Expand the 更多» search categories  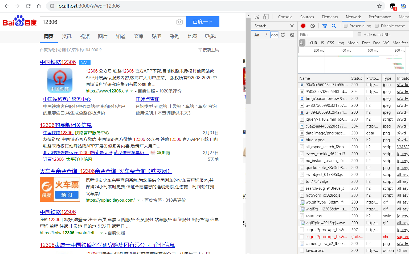click(210, 36)
